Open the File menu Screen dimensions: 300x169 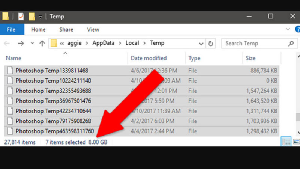[x=11, y=29]
